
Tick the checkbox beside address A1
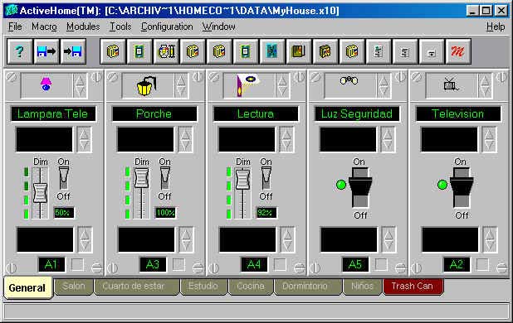77,264
